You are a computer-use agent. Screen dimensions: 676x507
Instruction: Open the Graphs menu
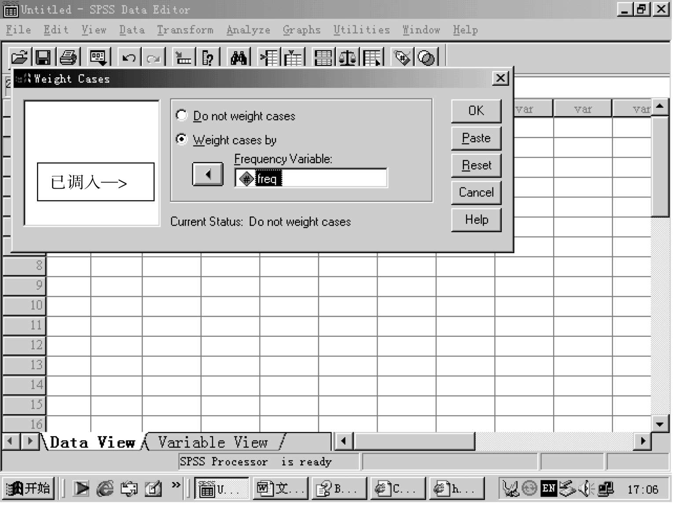point(302,30)
